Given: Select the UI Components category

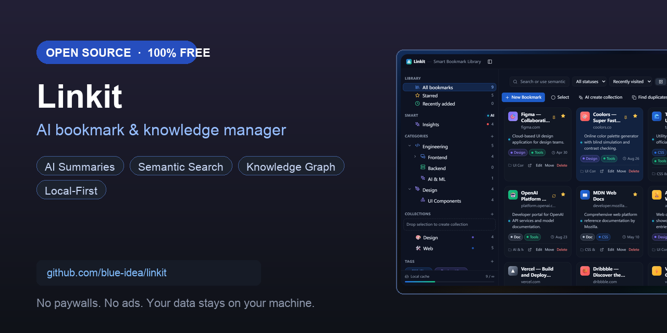Looking at the screenshot, I should click(x=449, y=201).
